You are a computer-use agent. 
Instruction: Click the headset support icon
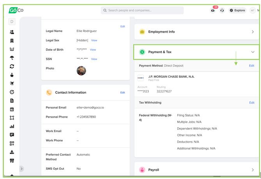point(222,11)
